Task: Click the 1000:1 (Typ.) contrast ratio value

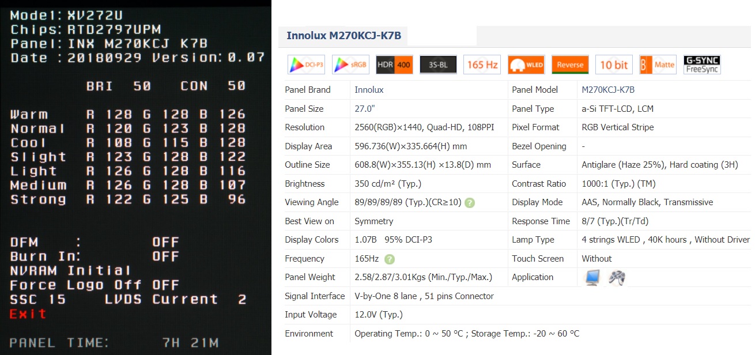Action: [619, 184]
